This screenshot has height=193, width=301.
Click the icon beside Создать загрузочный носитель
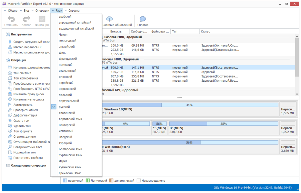(x=10, y=42)
